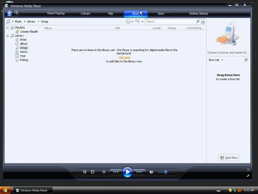Click the Burn tab

coord(136,14)
